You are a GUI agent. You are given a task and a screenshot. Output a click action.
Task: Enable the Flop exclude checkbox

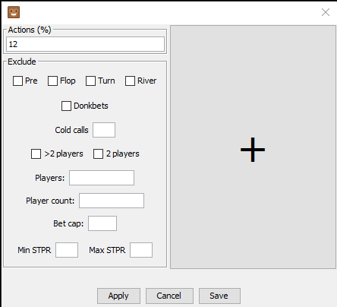coord(52,81)
